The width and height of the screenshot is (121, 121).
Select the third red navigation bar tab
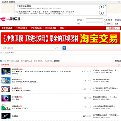[x=36, y=28]
